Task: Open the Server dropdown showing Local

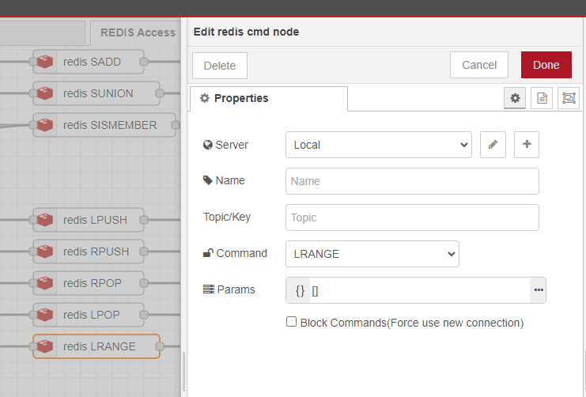Action: (379, 145)
